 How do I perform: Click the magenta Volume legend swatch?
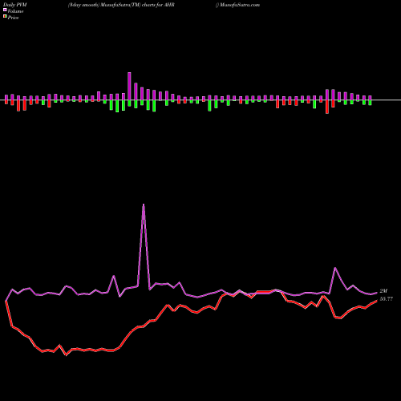point(5,10)
